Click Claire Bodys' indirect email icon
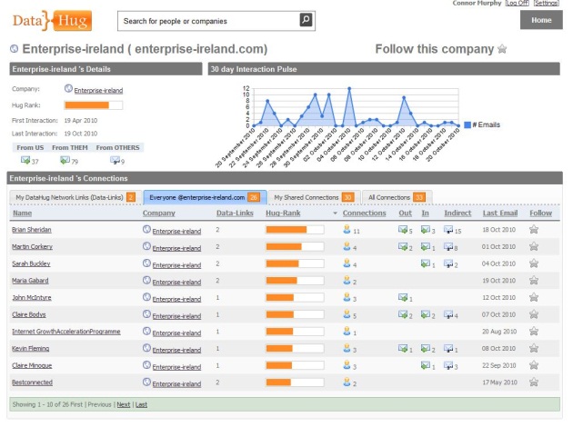 click(x=449, y=314)
